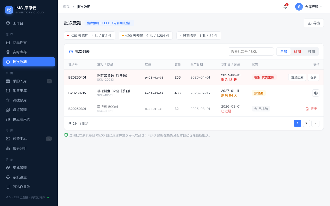Screen dimensions: 330x206
Task: Go to next page with arrow
Action: 315,123
